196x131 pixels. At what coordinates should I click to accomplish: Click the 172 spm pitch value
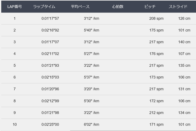156,101
